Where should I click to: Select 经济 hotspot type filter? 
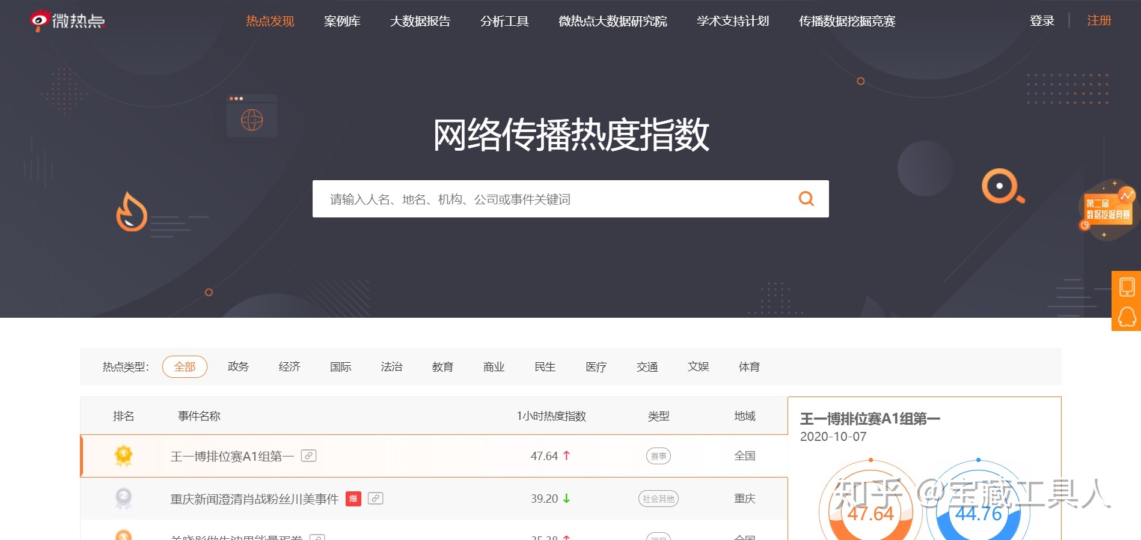click(x=289, y=366)
